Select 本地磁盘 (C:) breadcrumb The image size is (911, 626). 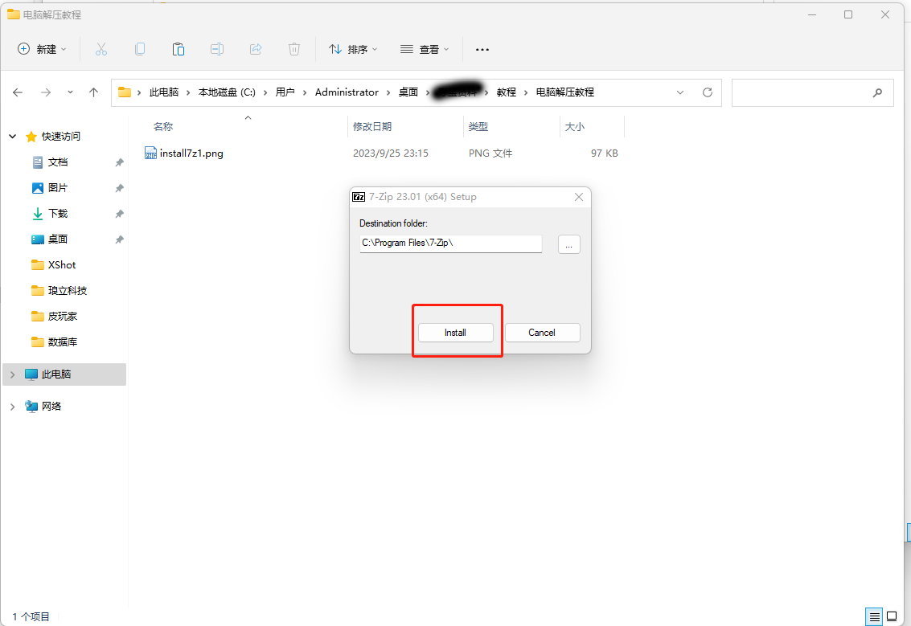227,92
